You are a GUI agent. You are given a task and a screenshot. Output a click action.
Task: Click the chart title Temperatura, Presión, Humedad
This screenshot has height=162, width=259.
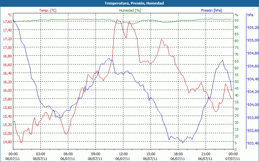(x=134, y=3)
